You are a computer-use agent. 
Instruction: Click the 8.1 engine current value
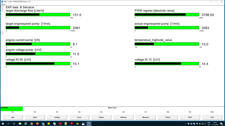[75, 44]
